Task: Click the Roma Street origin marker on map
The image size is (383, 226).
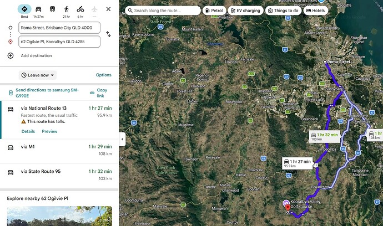Action: click(325, 62)
